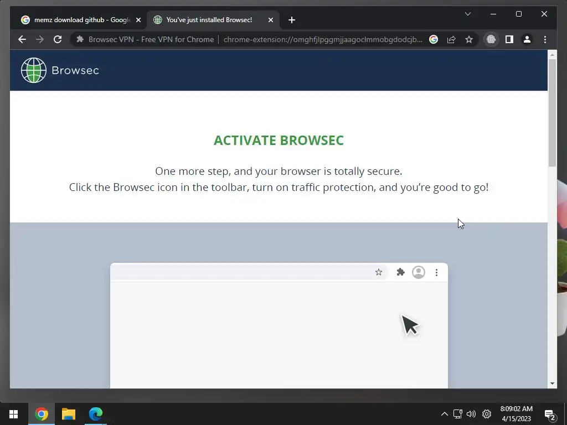
Task: Click the settings gear in system tray
Action: coord(487,414)
